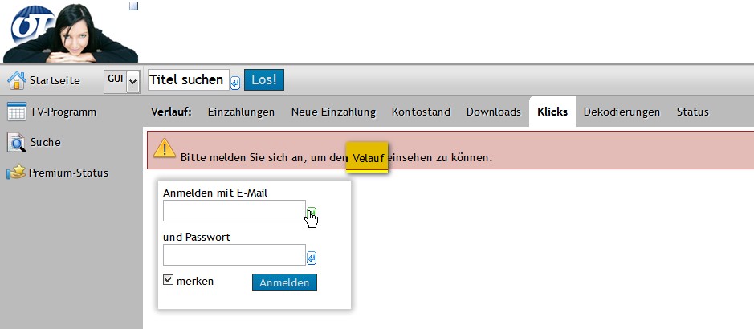
Task: Click the yellow warning triangle icon
Action: pyautogui.click(x=165, y=148)
